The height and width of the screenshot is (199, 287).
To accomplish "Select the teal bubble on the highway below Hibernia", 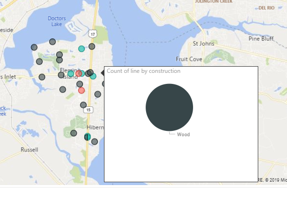I will (x=88, y=137).
